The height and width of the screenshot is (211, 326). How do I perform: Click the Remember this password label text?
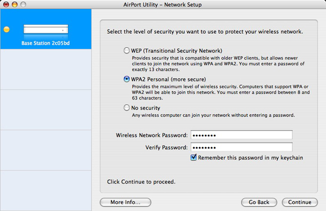pos(250,158)
